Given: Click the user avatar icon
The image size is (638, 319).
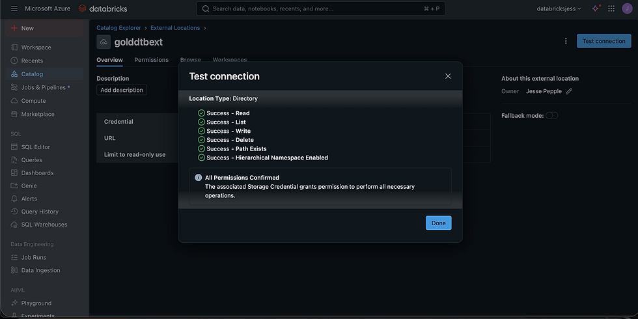Looking at the screenshot, I should [627, 8].
